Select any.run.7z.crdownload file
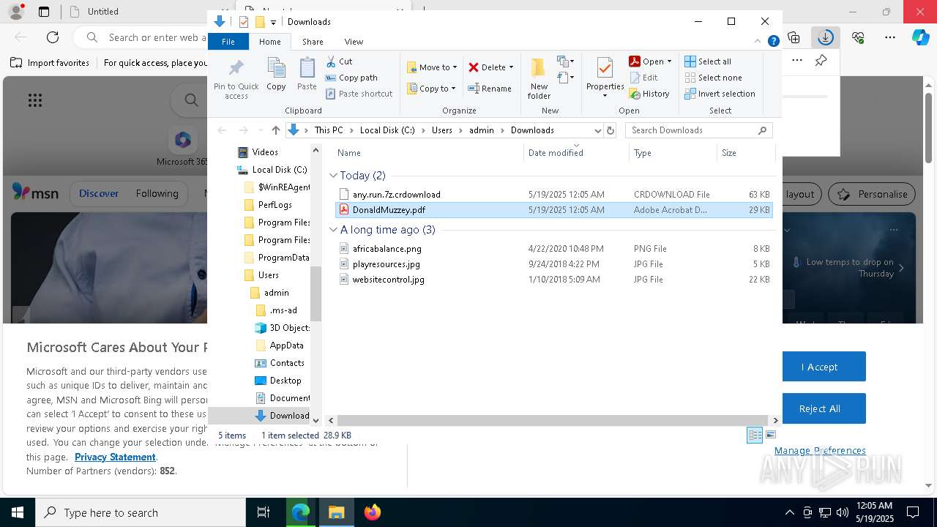 coord(554,195)
